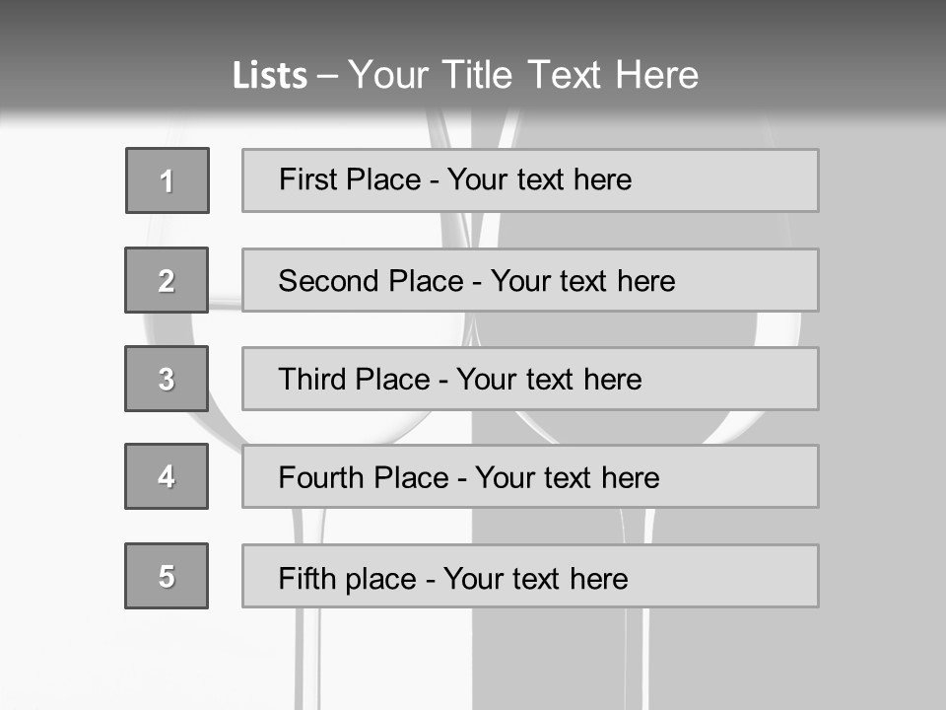The image size is (946, 710).
Task: Select the number 2 square
Action: coord(167,280)
